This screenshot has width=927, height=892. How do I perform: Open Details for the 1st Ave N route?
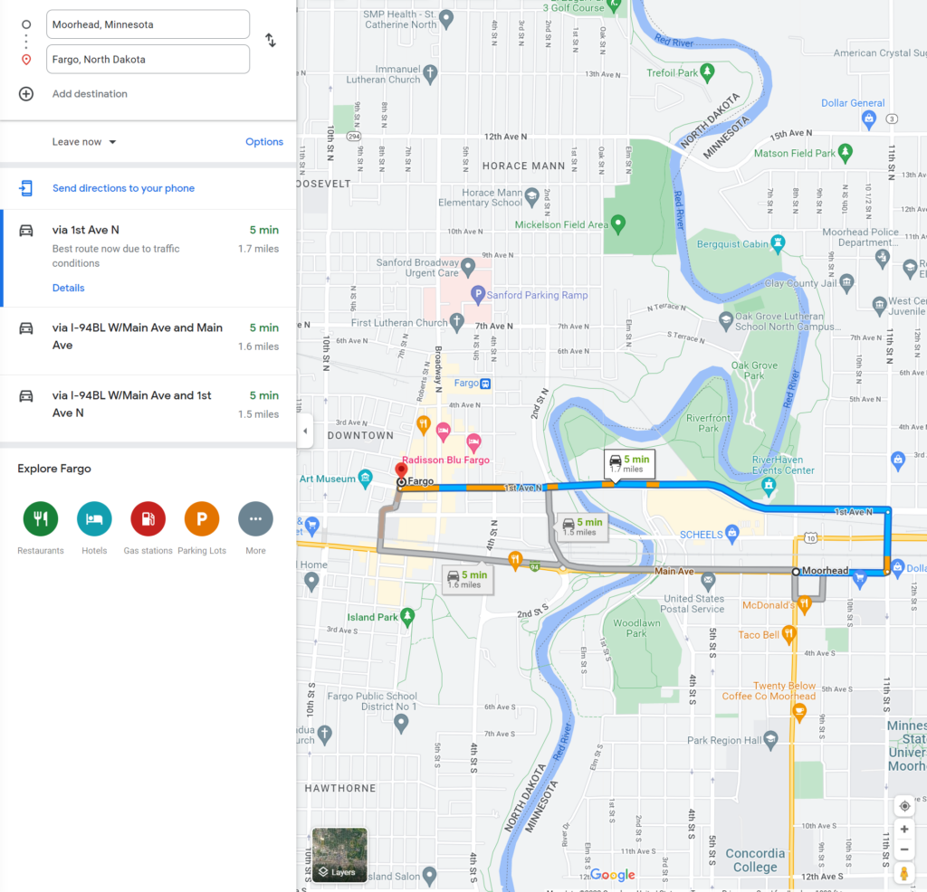point(68,288)
